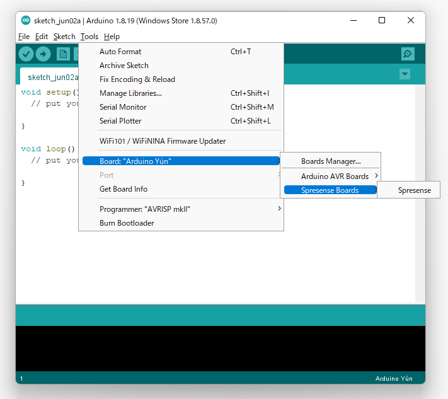Select Archive Sketch menu entry

(x=124, y=66)
